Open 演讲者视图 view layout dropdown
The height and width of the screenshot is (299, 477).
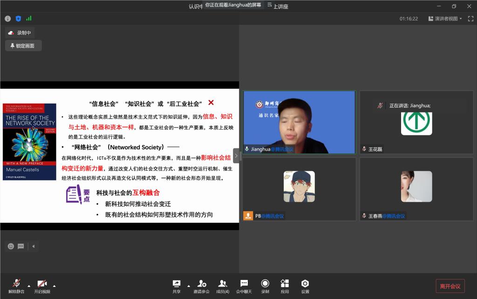coord(448,19)
